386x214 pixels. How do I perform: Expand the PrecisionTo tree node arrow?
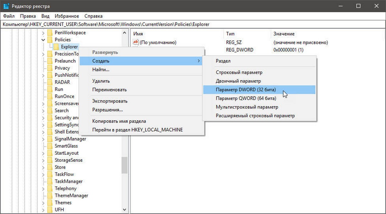43,54
